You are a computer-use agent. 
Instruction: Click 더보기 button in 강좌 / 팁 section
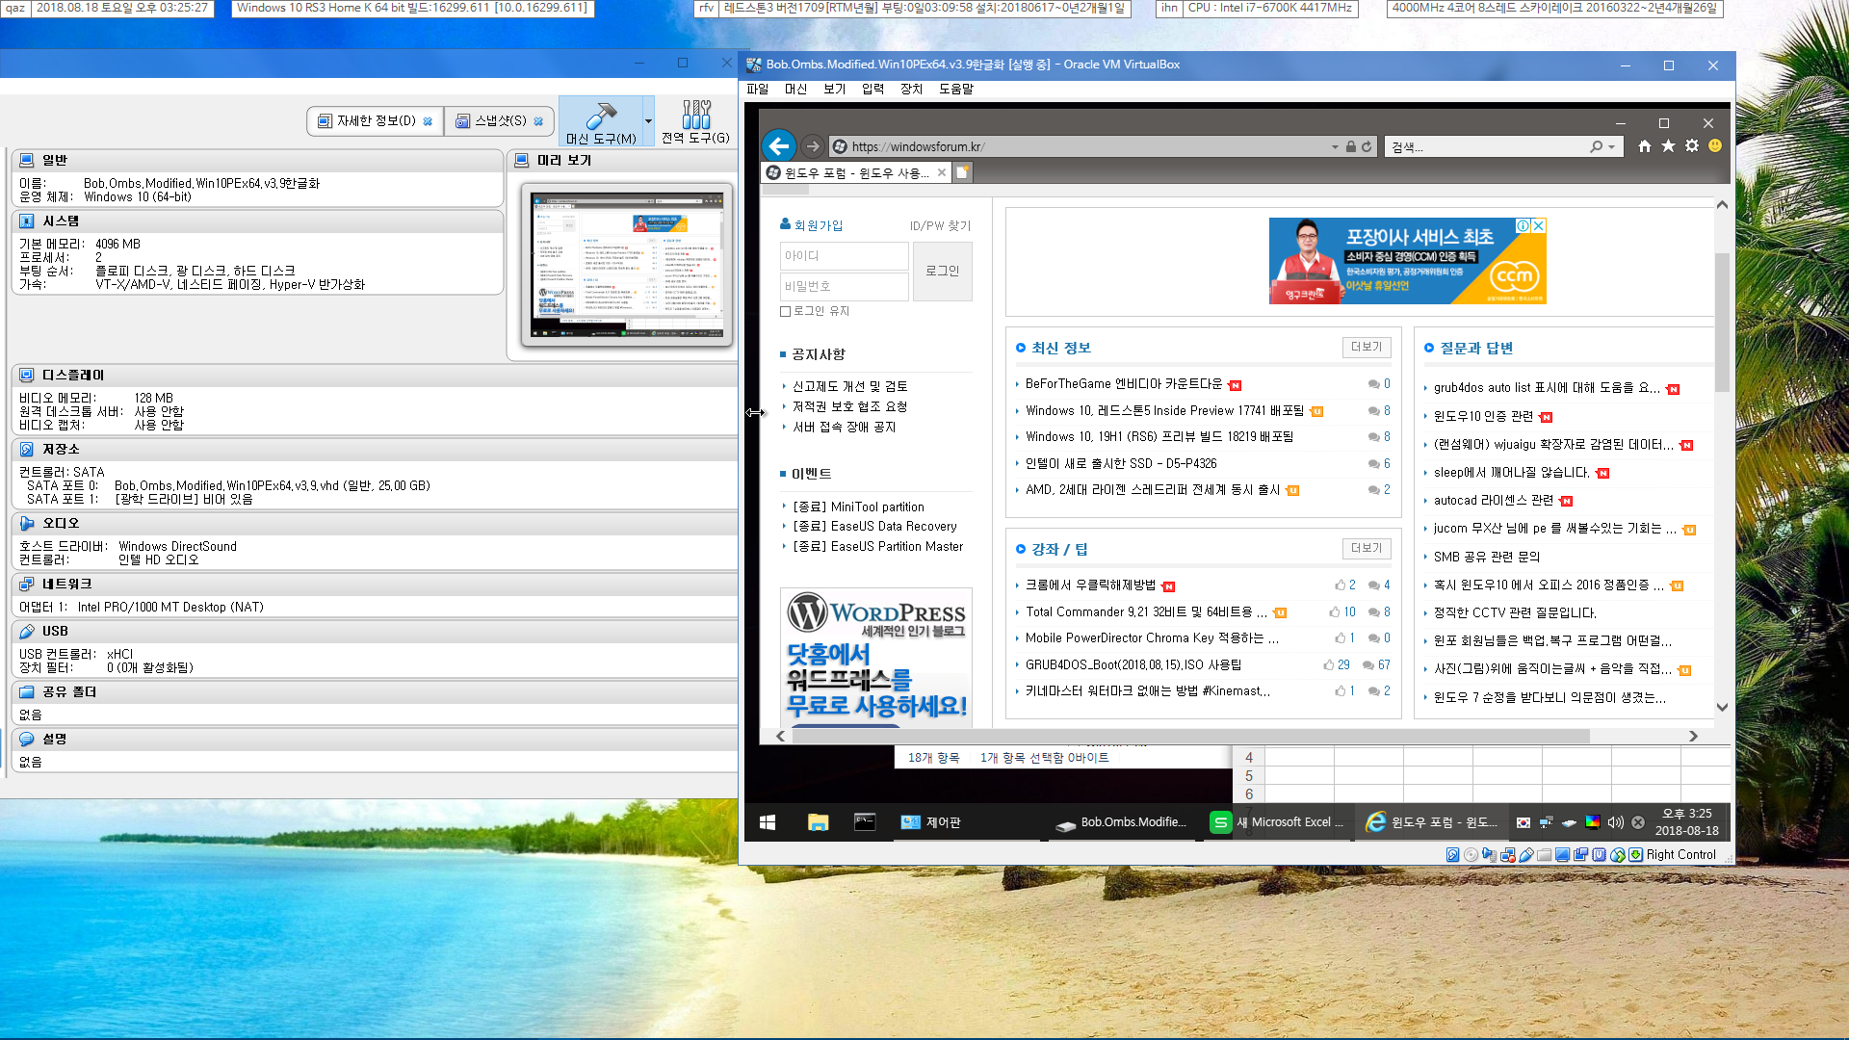pos(1367,548)
